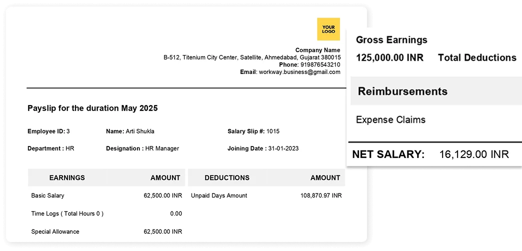Click the Joining Date : 31-01-2023 field

263,148
